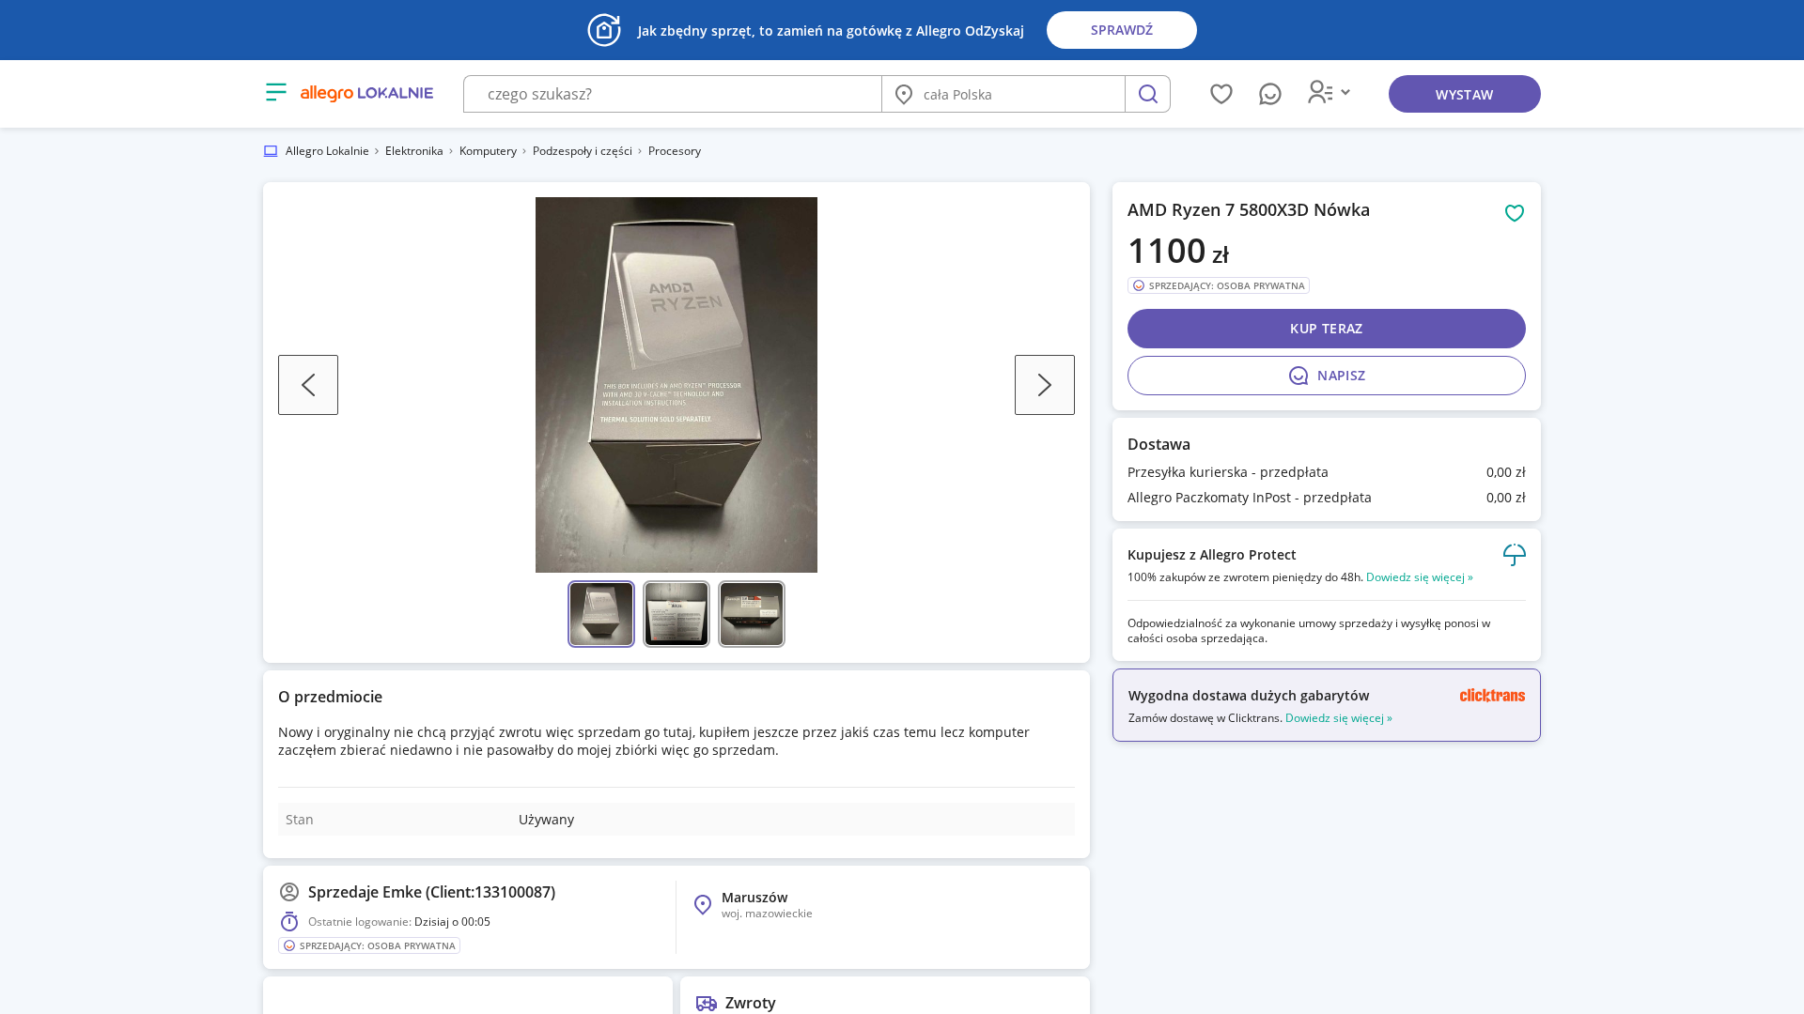Focus the cała Polska location field
Image resolution: width=1804 pixels, height=1014 pixels.
[1003, 94]
